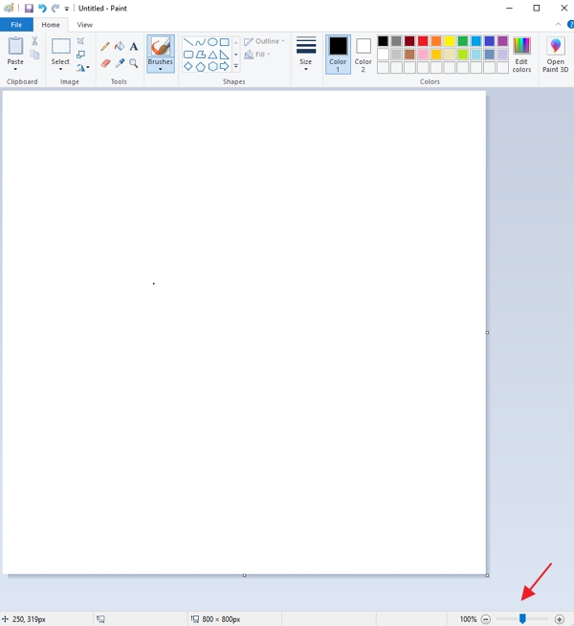The image size is (574, 626).
Task: Select the Eraser tool
Action: click(x=105, y=63)
